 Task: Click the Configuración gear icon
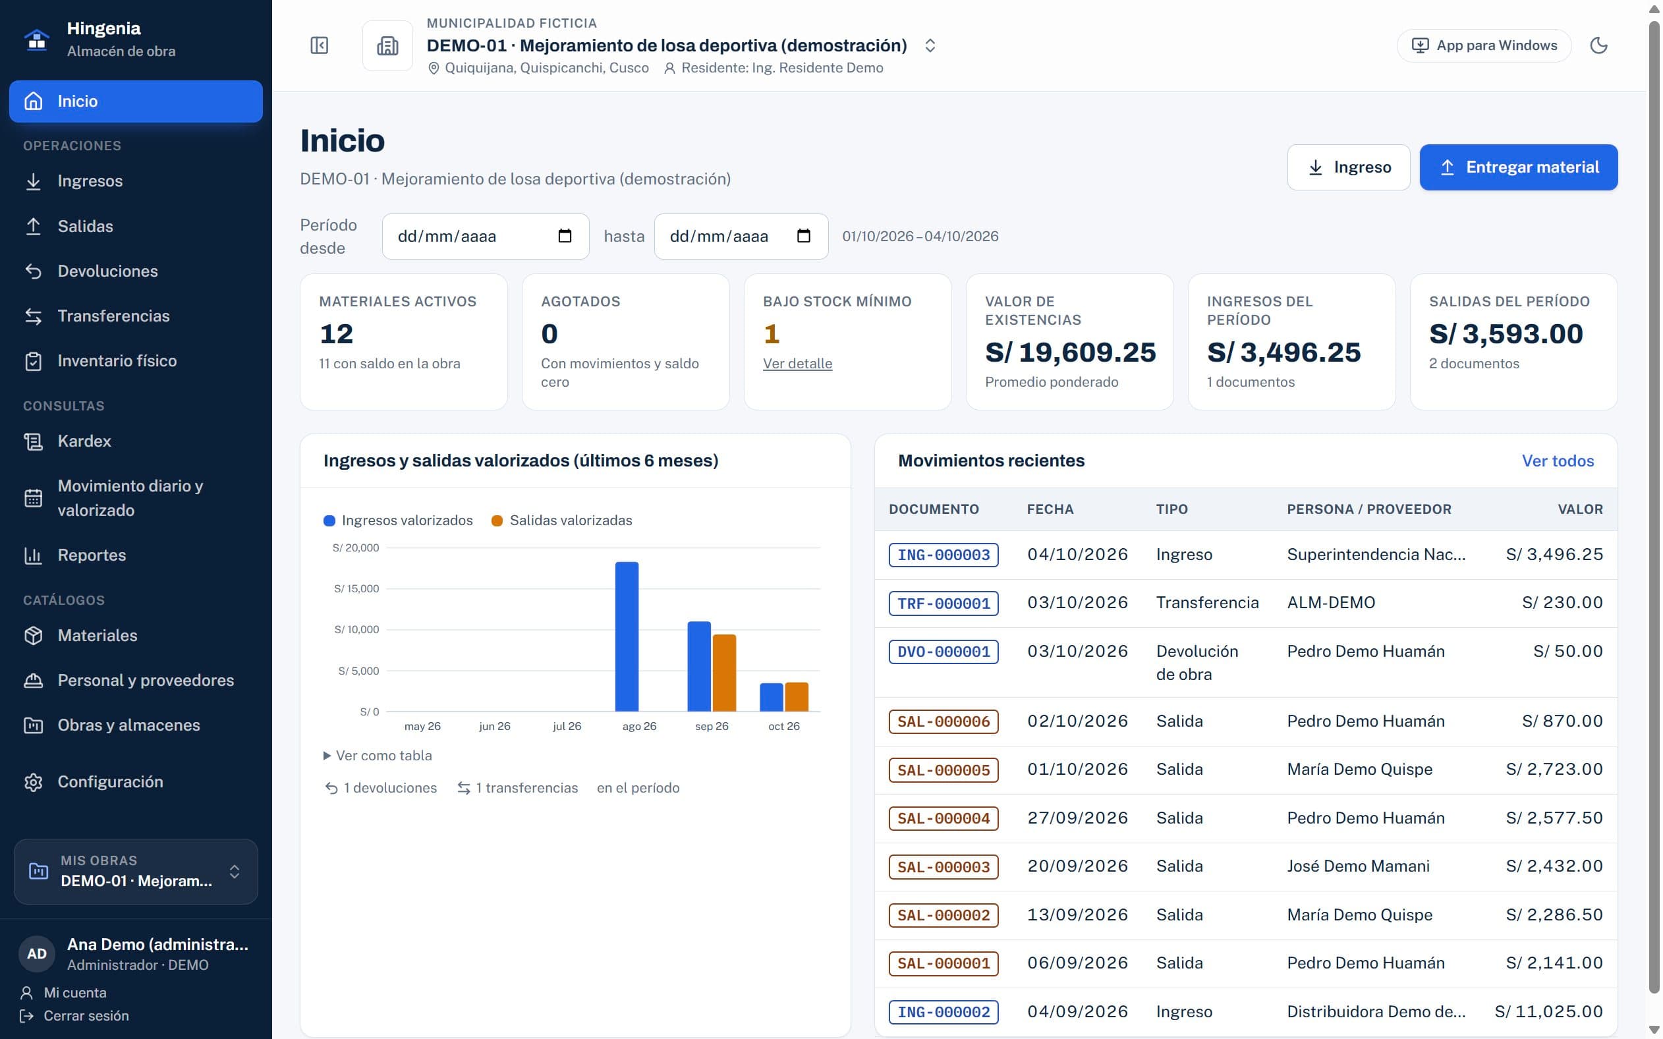point(33,782)
